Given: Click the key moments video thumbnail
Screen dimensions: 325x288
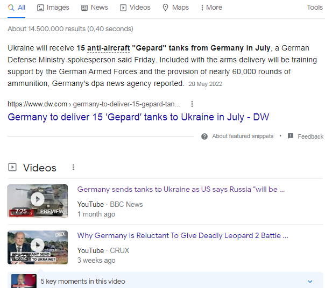Looking at the screenshot, I should [x=24, y=281].
